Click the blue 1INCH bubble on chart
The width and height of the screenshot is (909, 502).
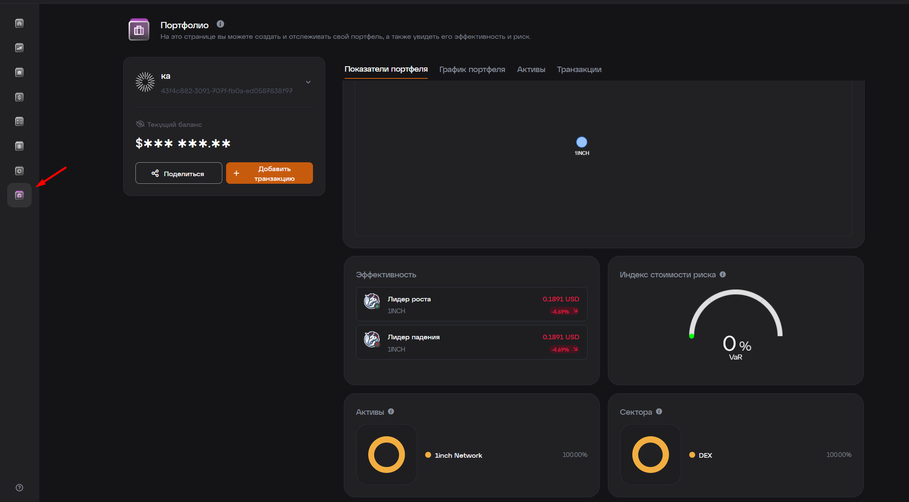pos(582,142)
